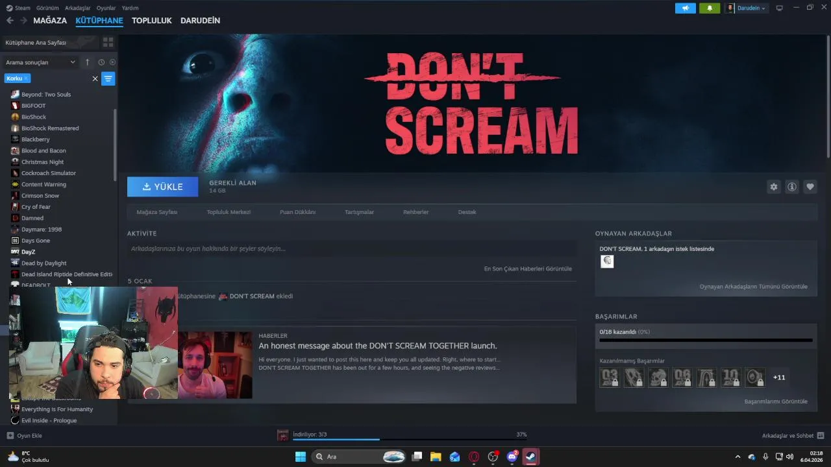Go back with the navigation arrow
Viewport: 831px width, 467px height.
tap(10, 21)
